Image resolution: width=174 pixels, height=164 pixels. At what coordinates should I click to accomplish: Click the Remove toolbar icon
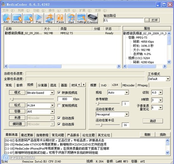(17, 18)
